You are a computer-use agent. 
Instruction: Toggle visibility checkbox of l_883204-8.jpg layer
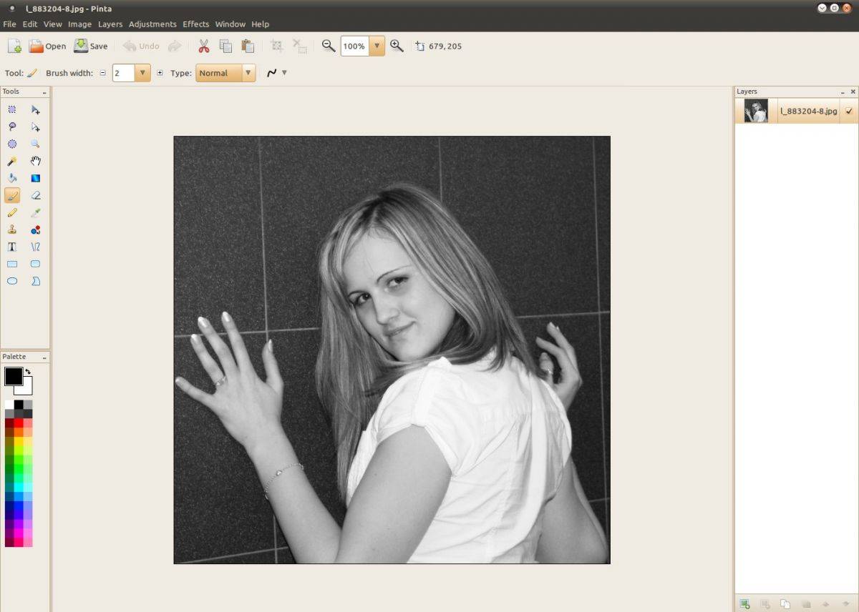(849, 112)
